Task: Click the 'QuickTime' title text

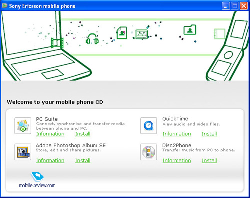Action: (175, 119)
